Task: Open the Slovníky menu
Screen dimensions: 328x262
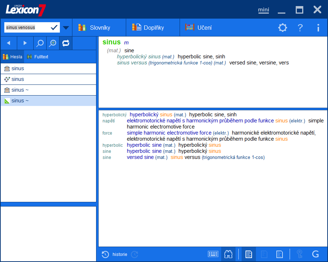Action: pyautogui.click(x=99, y=27)
